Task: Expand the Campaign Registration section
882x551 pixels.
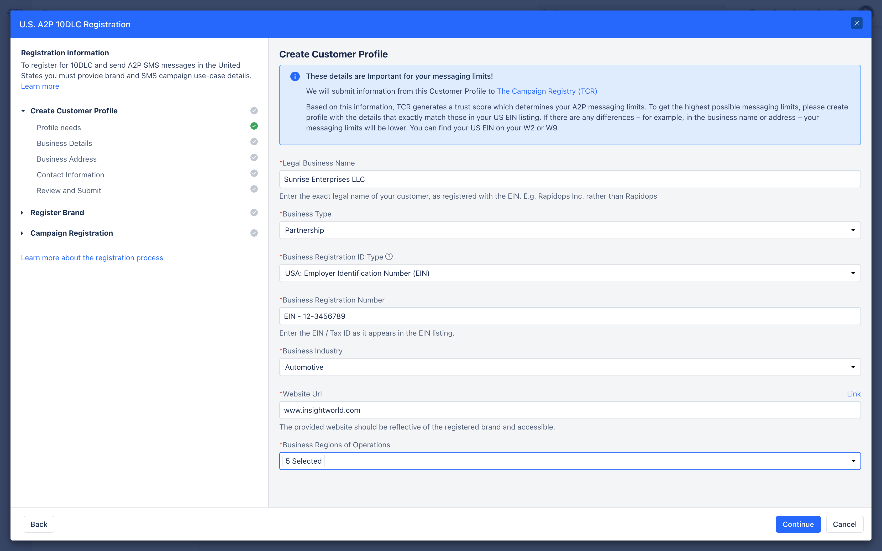Action: 22,233
